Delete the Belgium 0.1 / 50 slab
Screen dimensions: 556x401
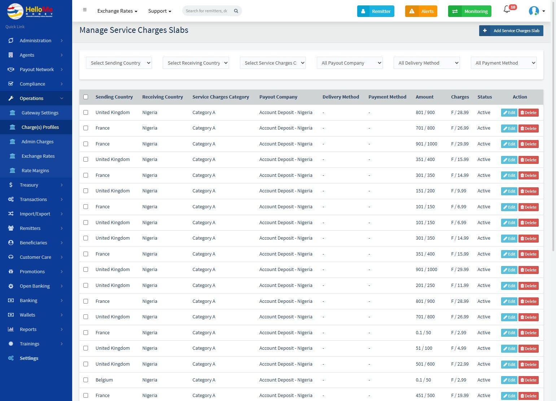tap(529, 380)
